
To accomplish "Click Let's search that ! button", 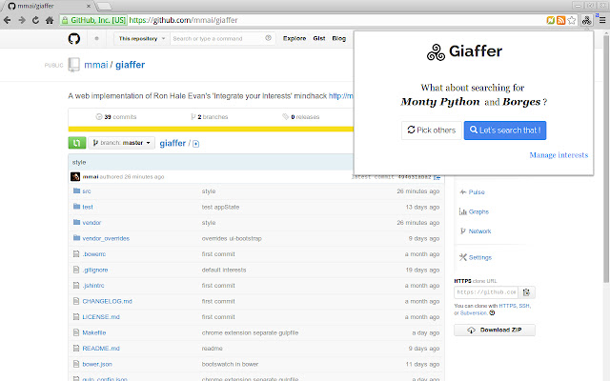I will (505, 130).
